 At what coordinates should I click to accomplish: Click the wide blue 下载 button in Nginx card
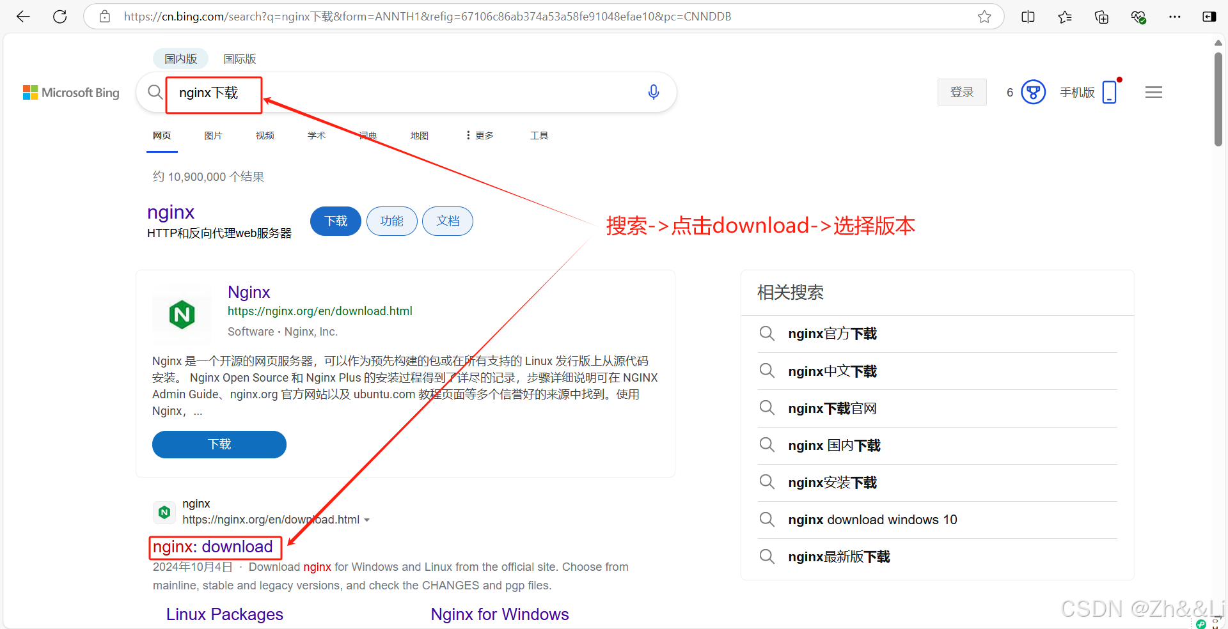coord(219,444)
